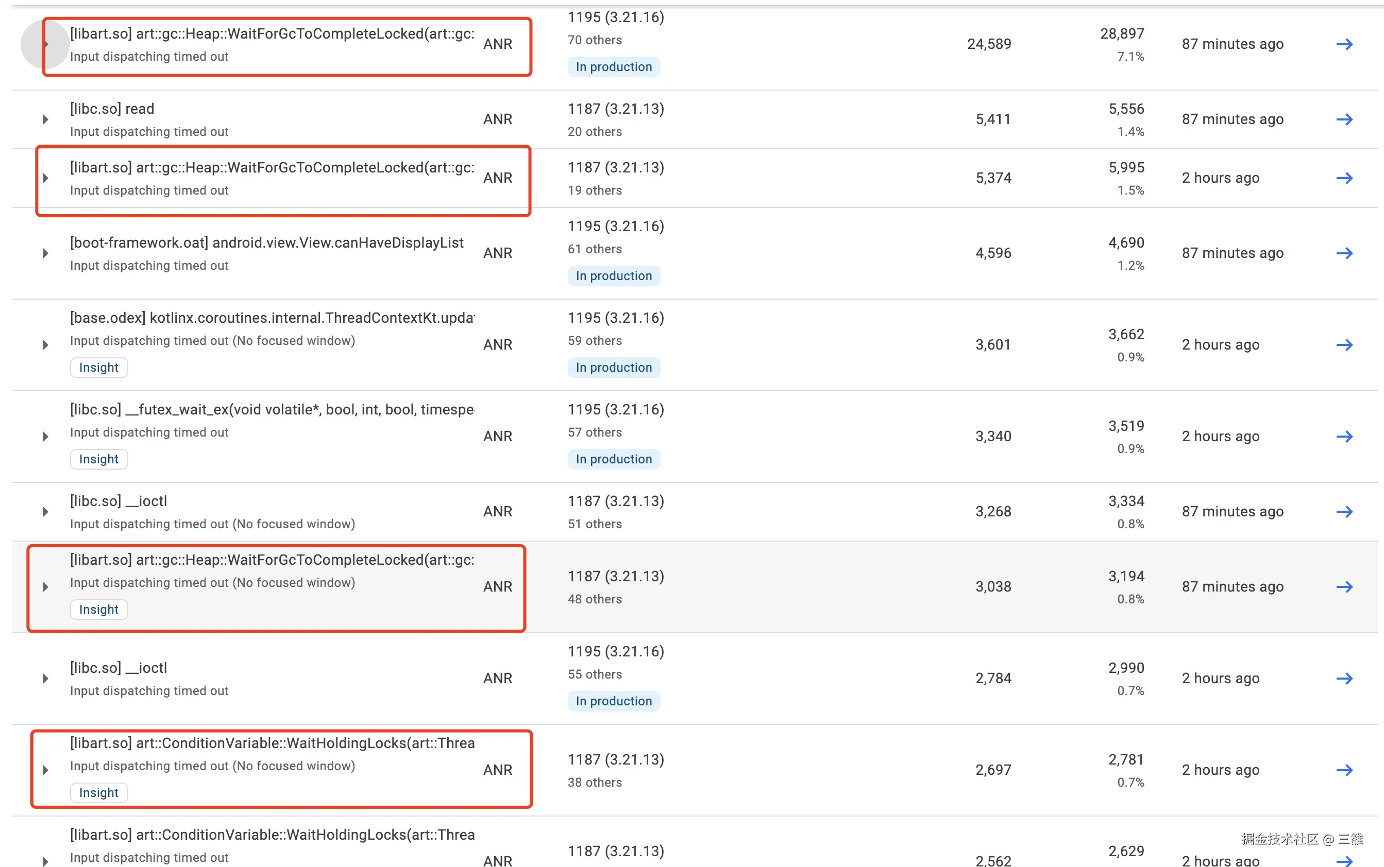Open details arrow for 24,589-event ANR row
The width and height of the screenshot is (1384, 867).
[x=1344, y=44]
